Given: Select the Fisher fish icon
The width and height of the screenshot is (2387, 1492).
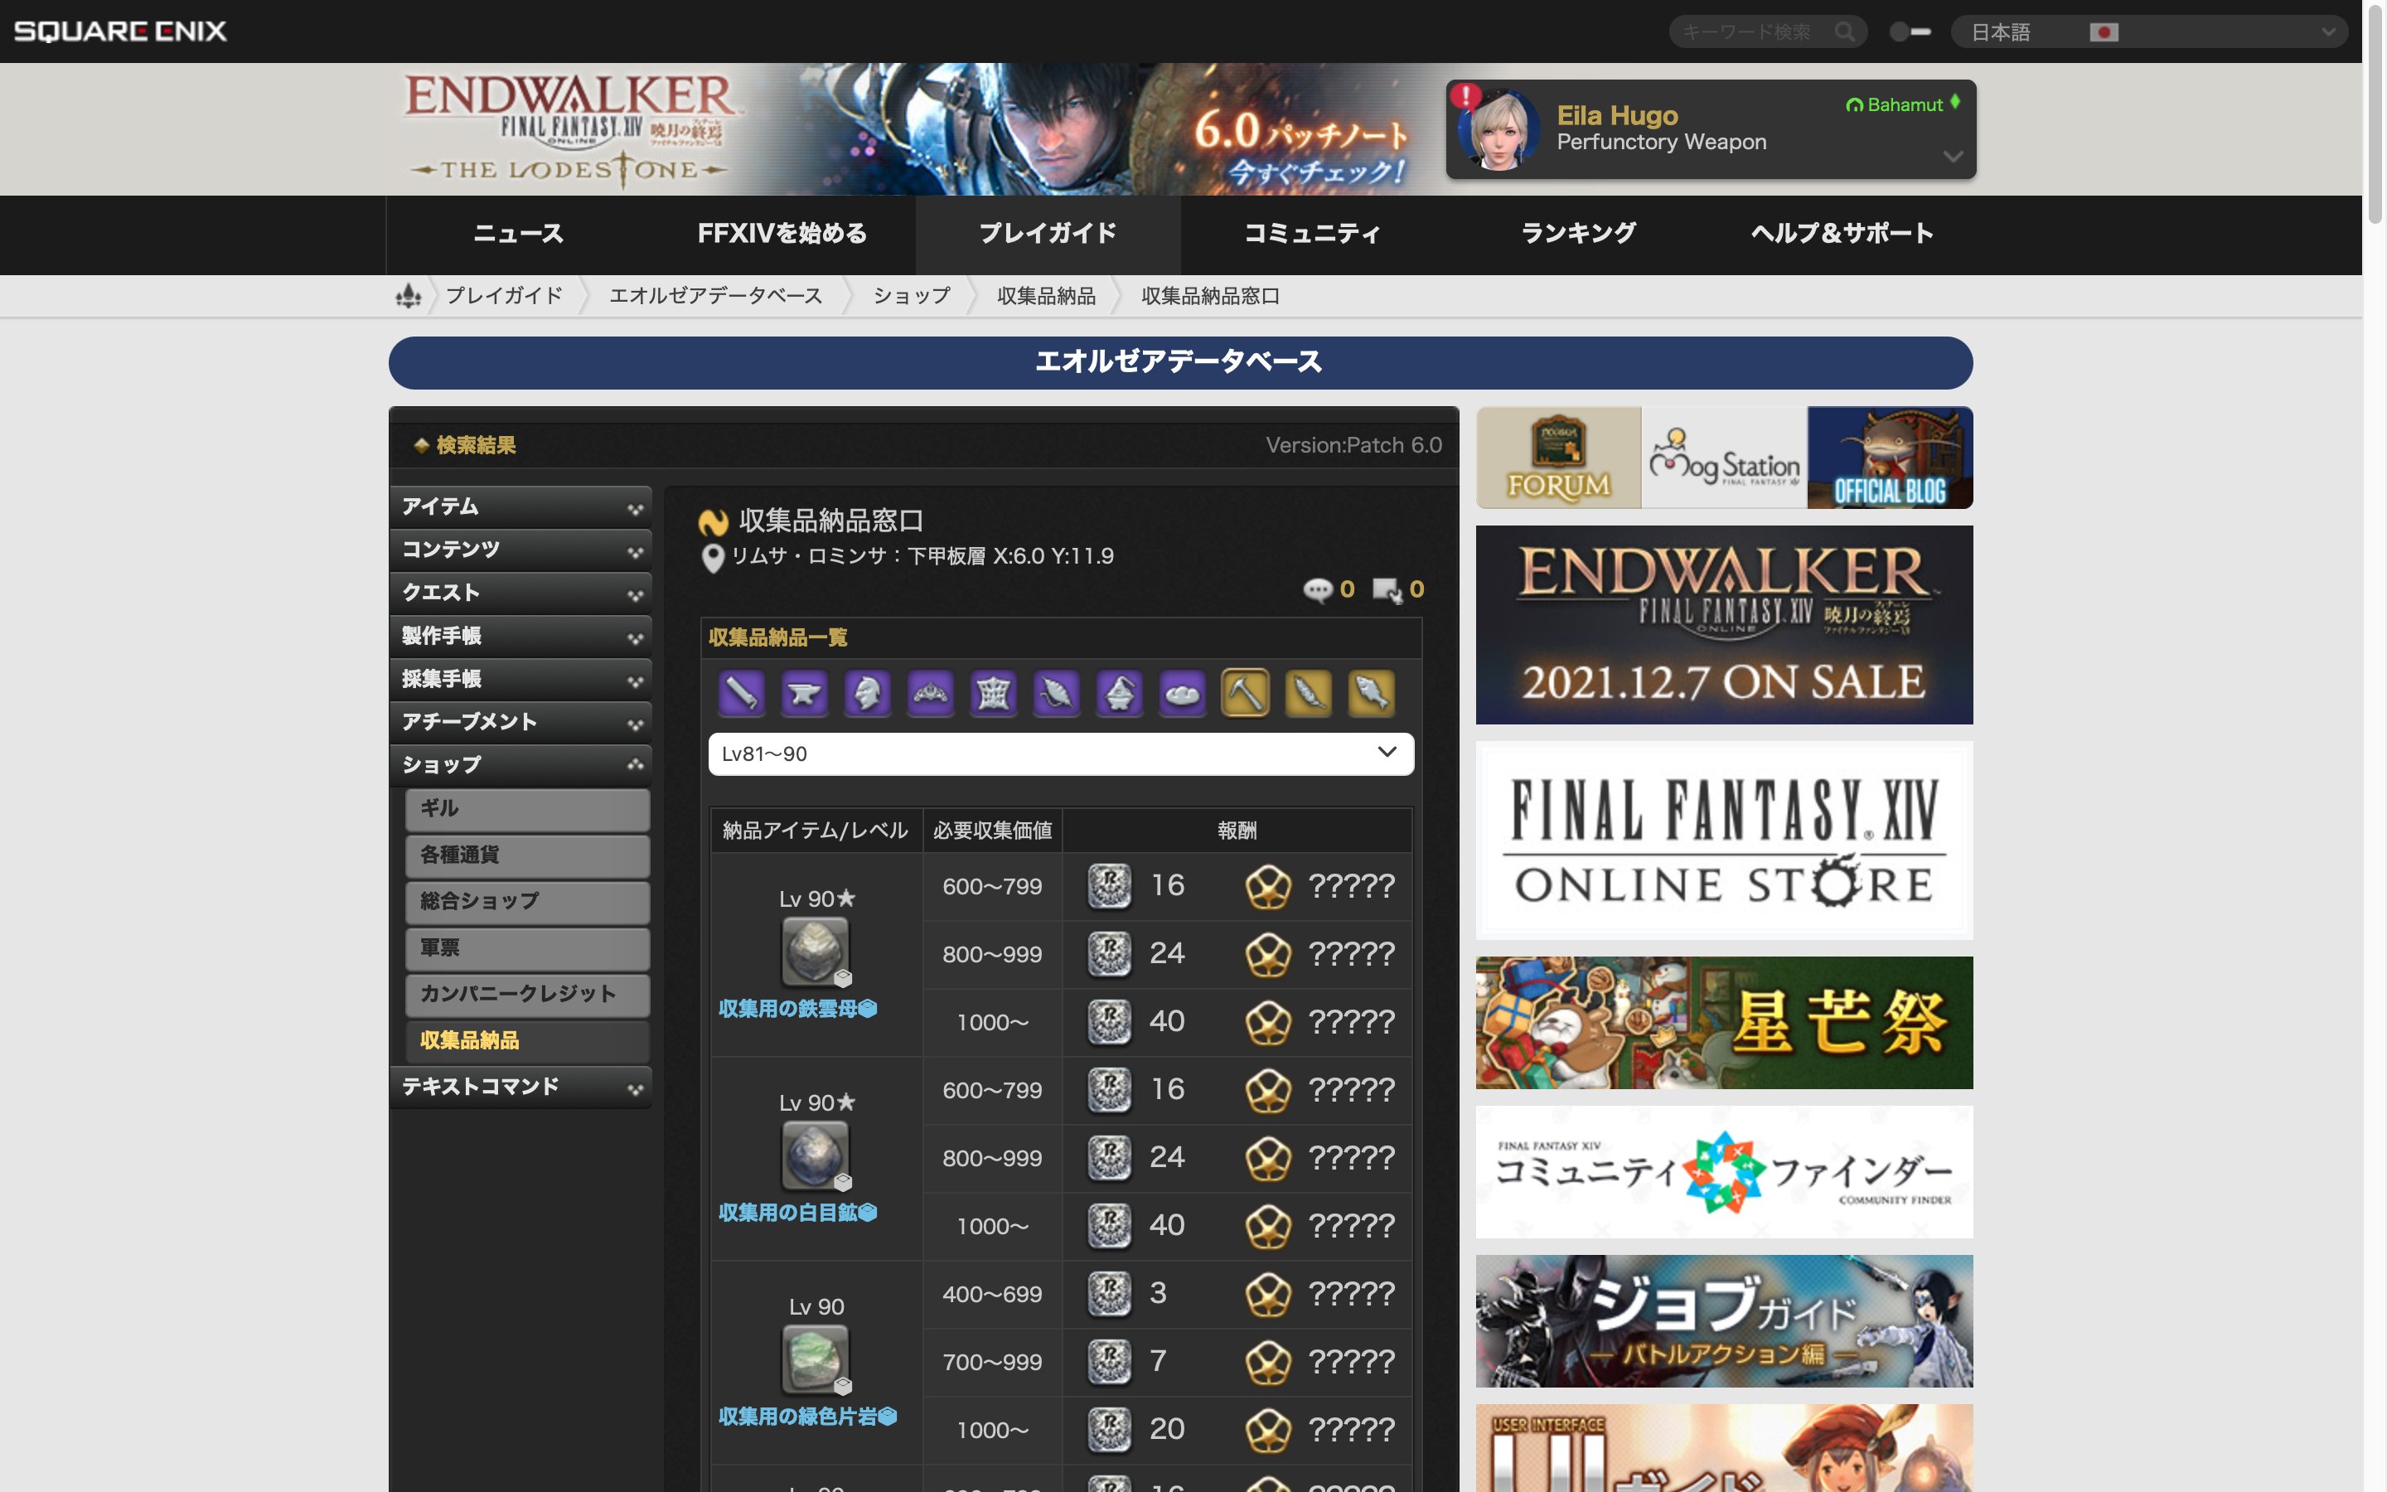Looking at the screenshot, I should [1372, 693].
